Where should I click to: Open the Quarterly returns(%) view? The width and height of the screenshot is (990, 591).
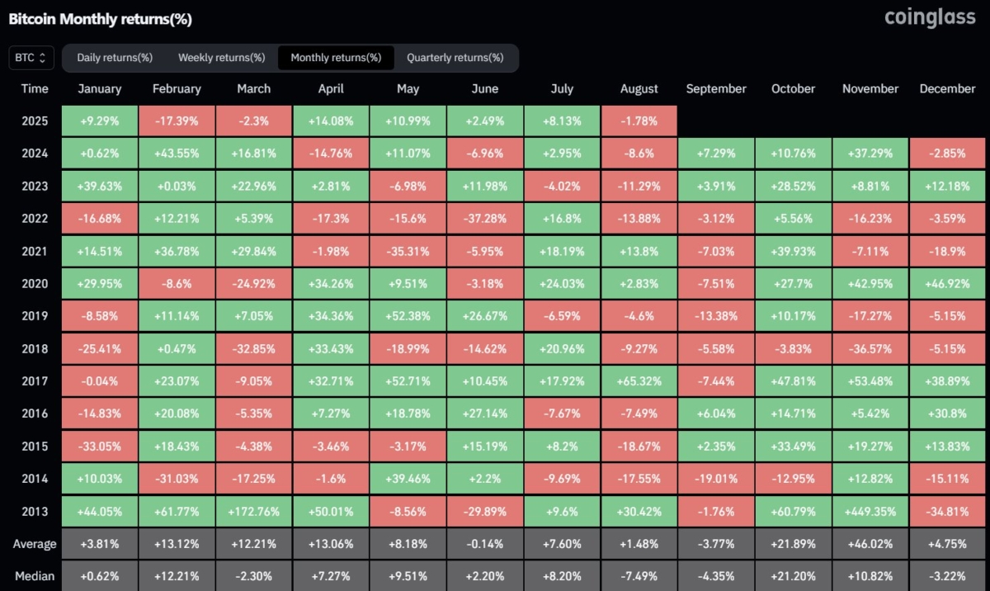[x=456, y=58]
